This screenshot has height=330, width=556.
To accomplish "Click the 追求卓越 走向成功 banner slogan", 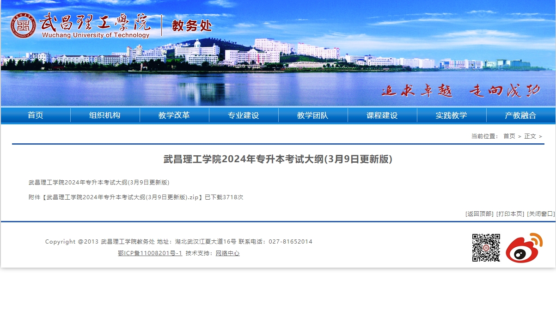I will 461,91.
